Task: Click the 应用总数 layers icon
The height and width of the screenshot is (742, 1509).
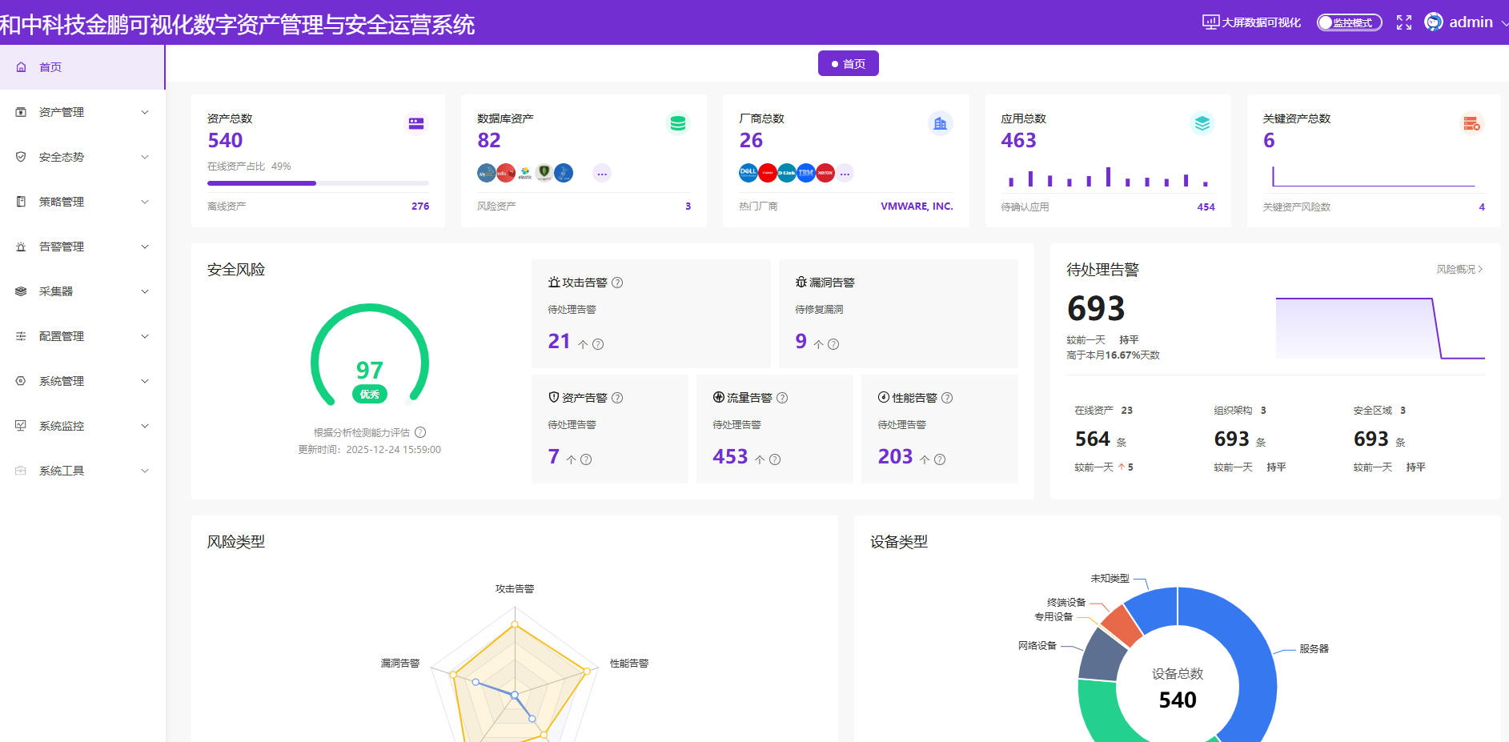Action: (x=1202, y=123)
